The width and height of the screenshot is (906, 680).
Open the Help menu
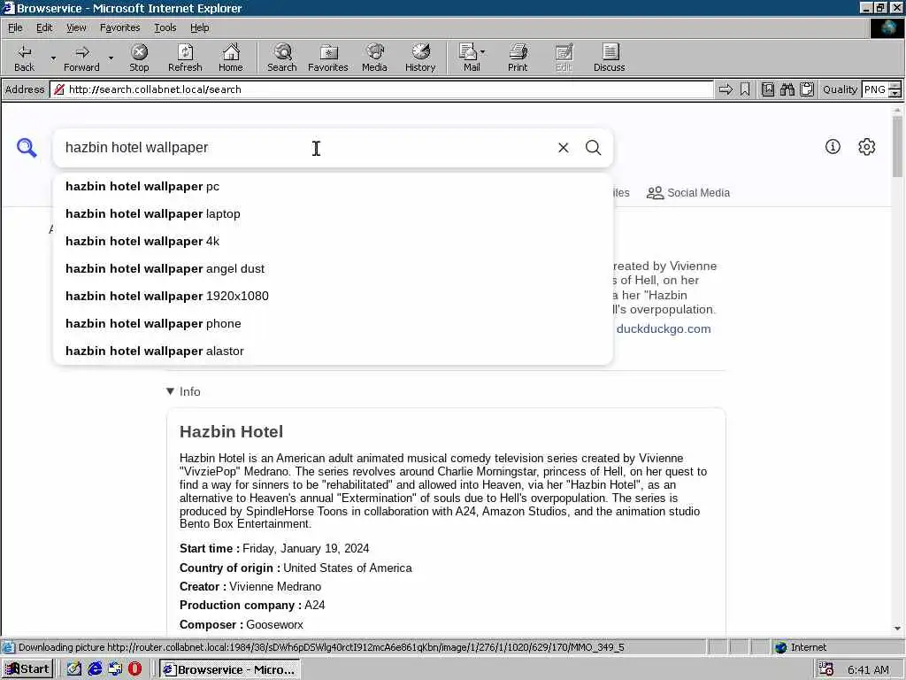(x=199, y=27)
